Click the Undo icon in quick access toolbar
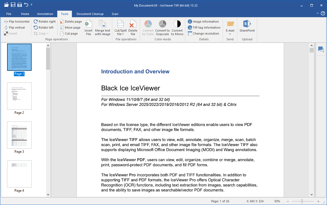Screen dimensions: 327x205 click(x=26, y=5)
